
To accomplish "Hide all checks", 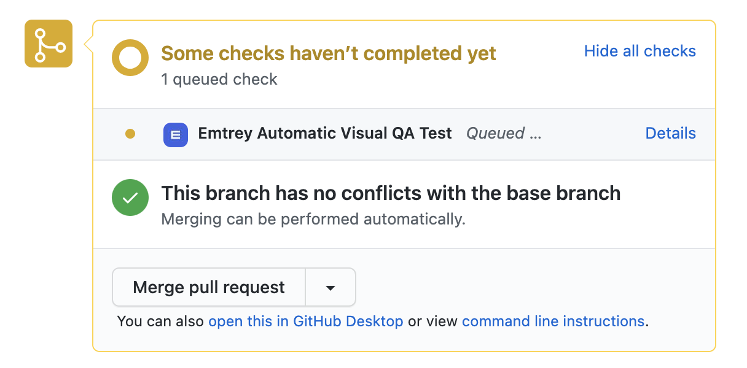I will point(640,51).
